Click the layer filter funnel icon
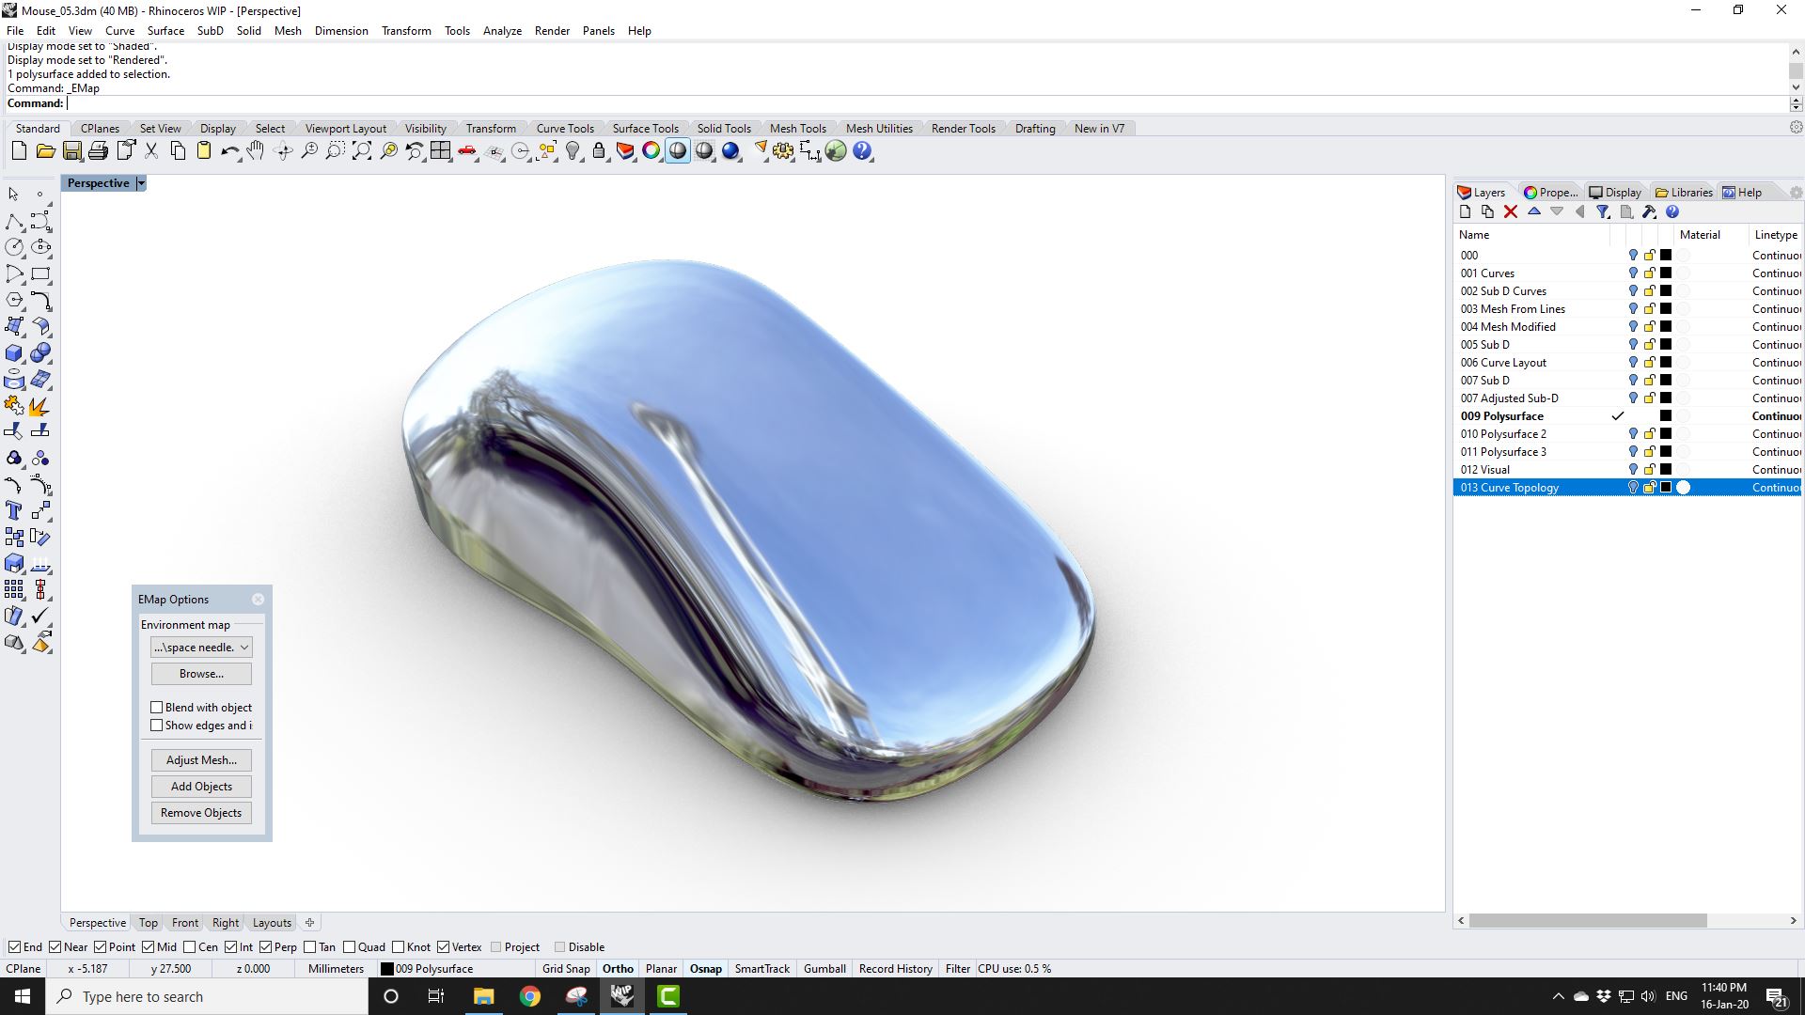This screenshot has height=1015, width=1805. [x=1603, y=212]
